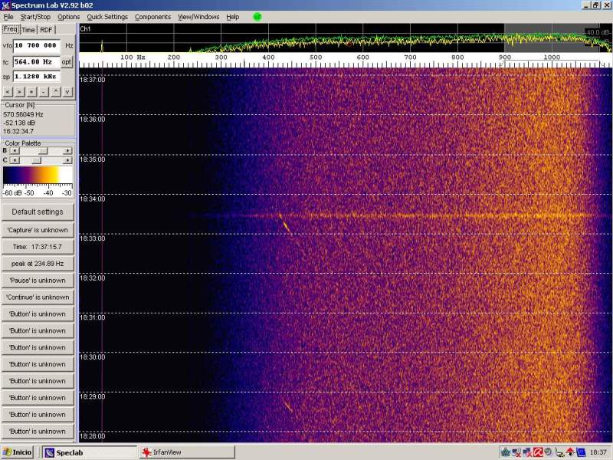Image resolution: width=613 pixels, height=460 pixels.
Task: Click the '^' up arrow button
Action: (x=56, y=91)
